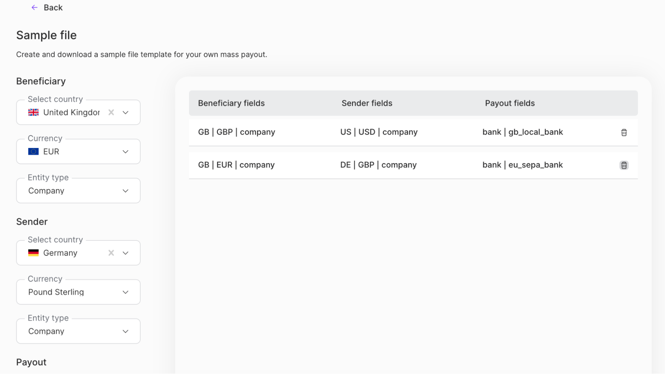Delete the eu_sepa_bank row via trash icon
This screenshot has width=665, height=374.
click(624, 165)
